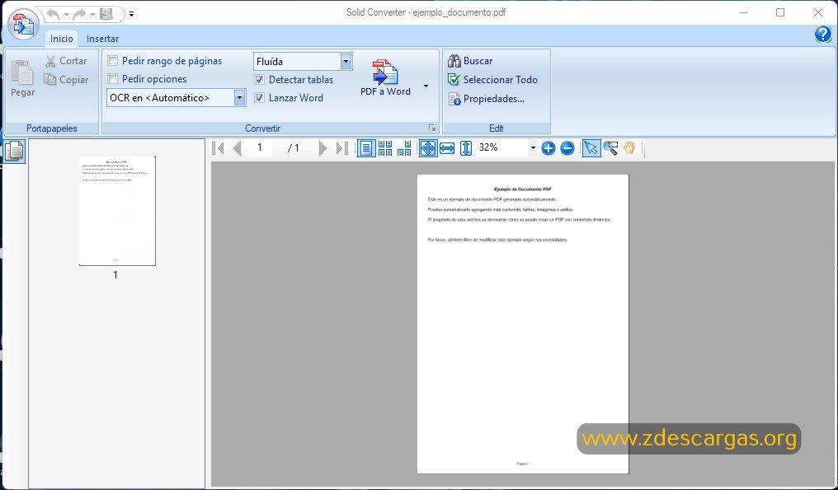838x490 pixels.
Task: Open the Undo history dropdown arrow
Action: coord(66,15)
